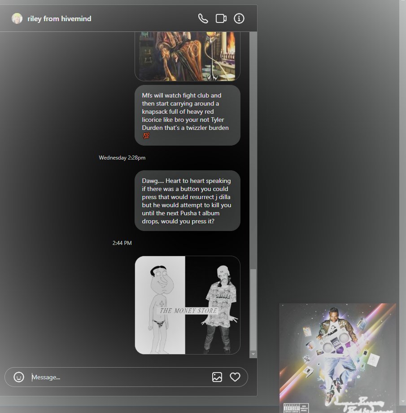Open the album cover image in background window
This screenshot has width=406, height=413.
338,358
